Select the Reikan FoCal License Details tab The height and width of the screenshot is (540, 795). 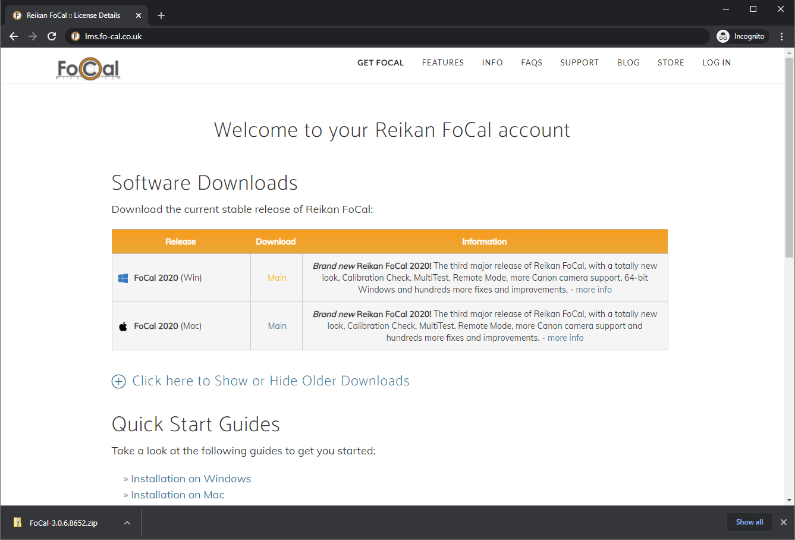tap(77, 15)
